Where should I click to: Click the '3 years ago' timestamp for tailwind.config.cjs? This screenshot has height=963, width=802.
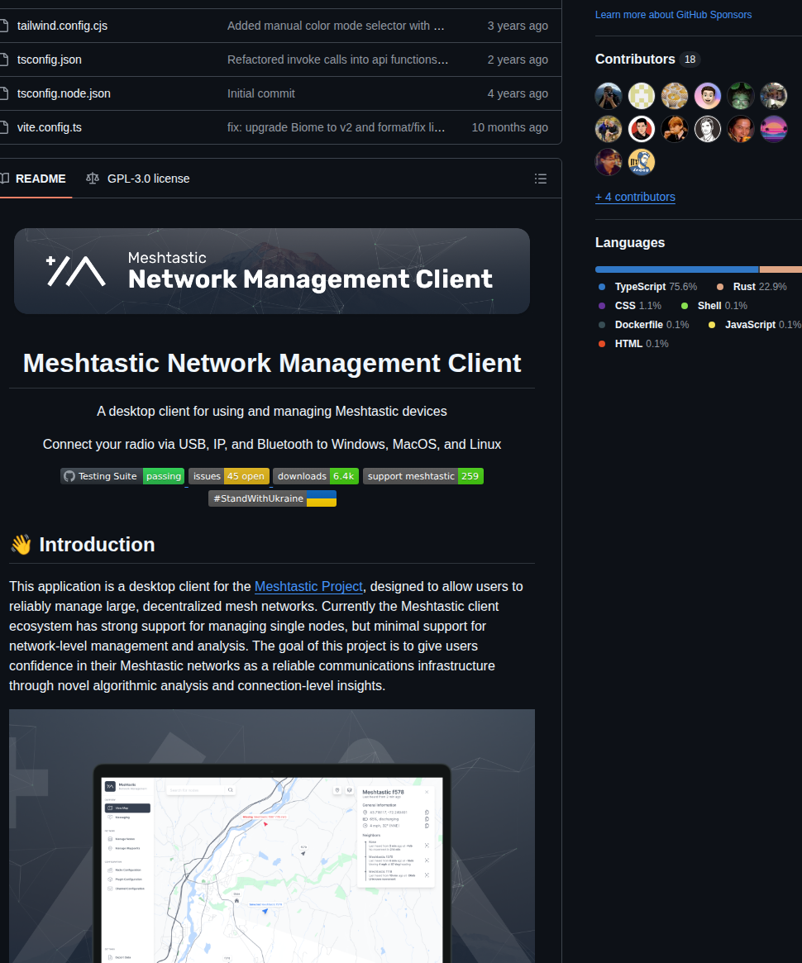pyautogui.click(x=518, y=26)
